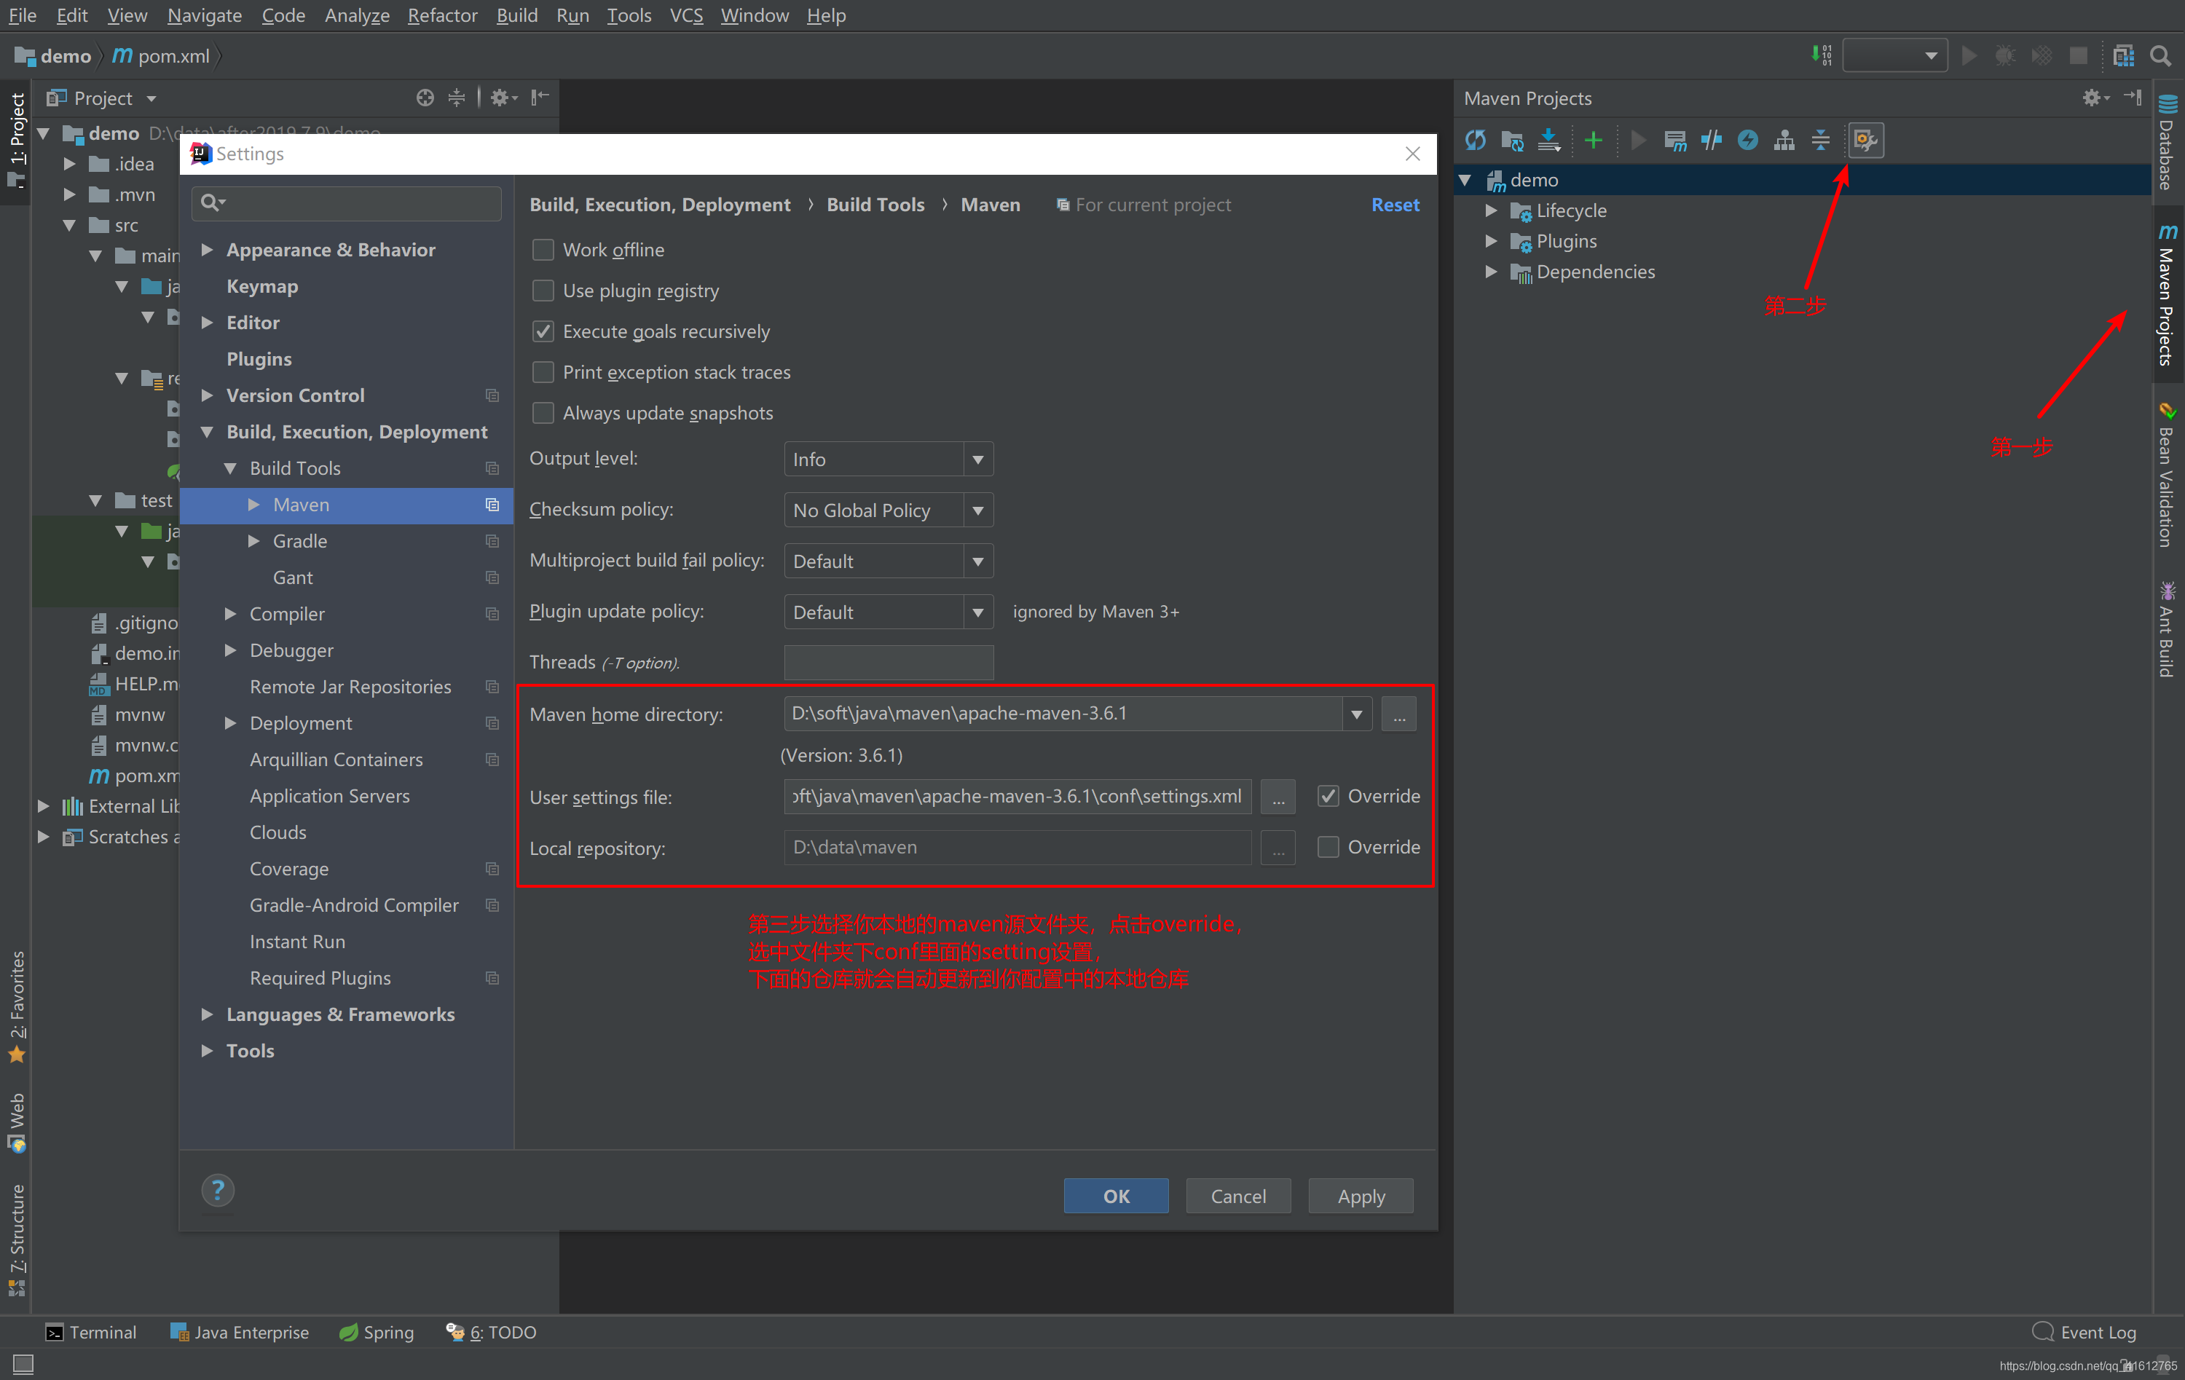Screen dimensions: 2185x1380
Task: Open the Terminal tool window tab
Action: [x=91, y=1332]
